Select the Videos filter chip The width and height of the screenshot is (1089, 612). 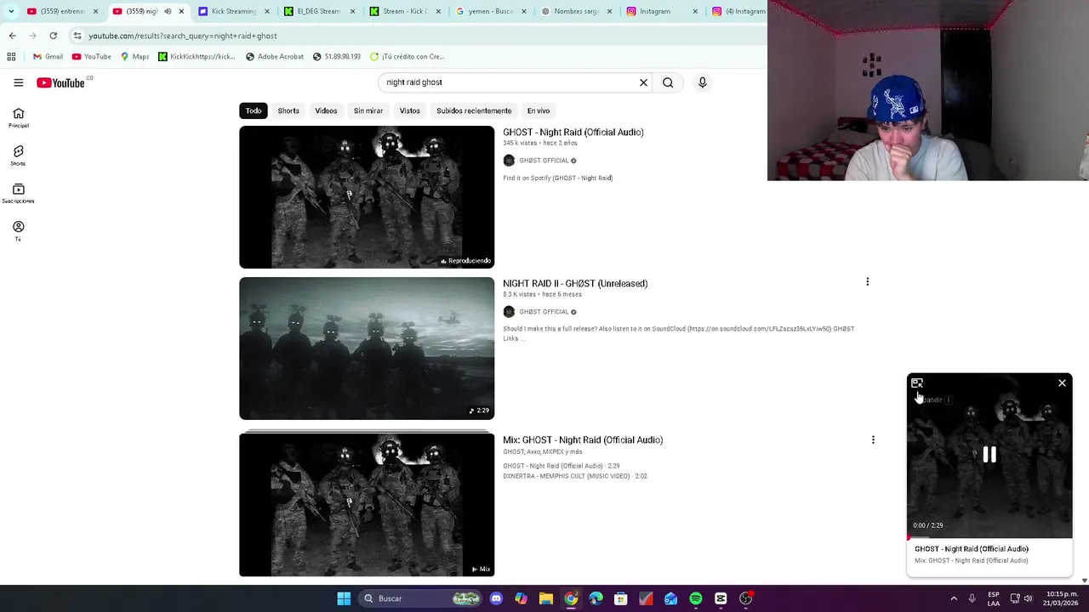[x=326, y=110]
